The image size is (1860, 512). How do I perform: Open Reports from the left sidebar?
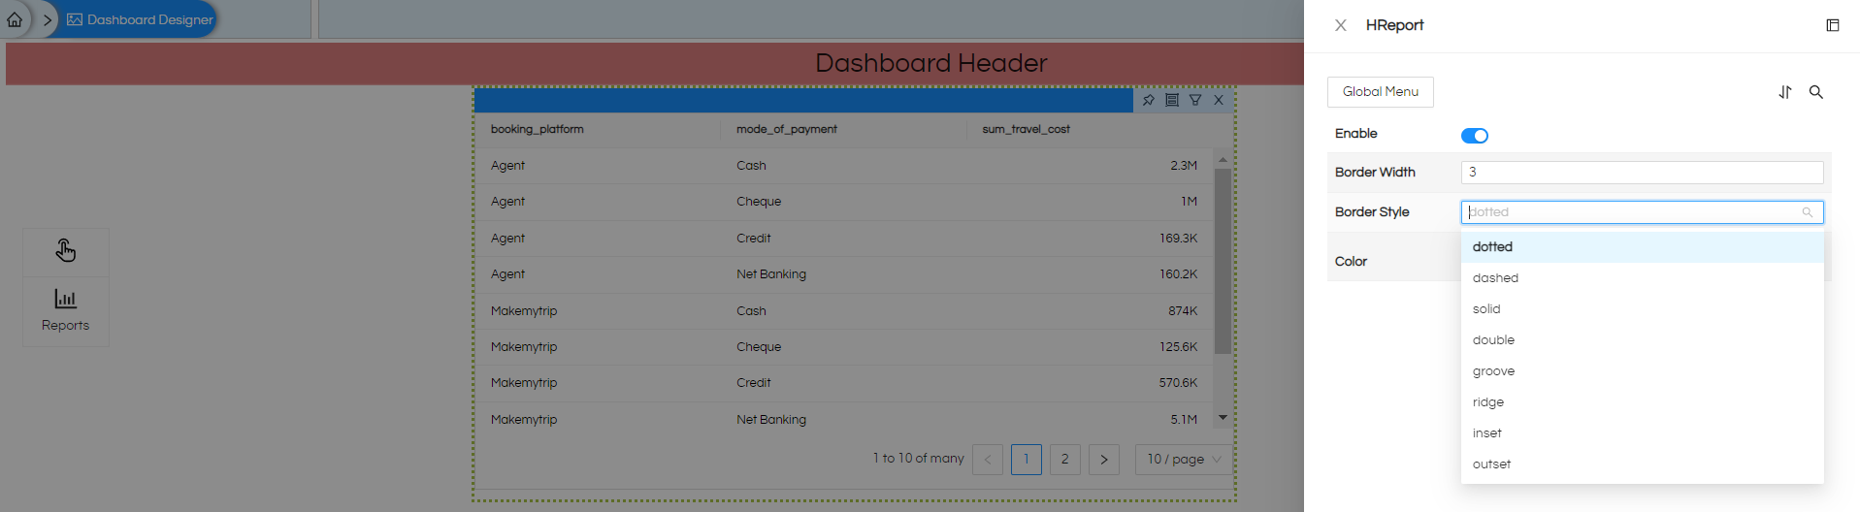click(65, 310)
